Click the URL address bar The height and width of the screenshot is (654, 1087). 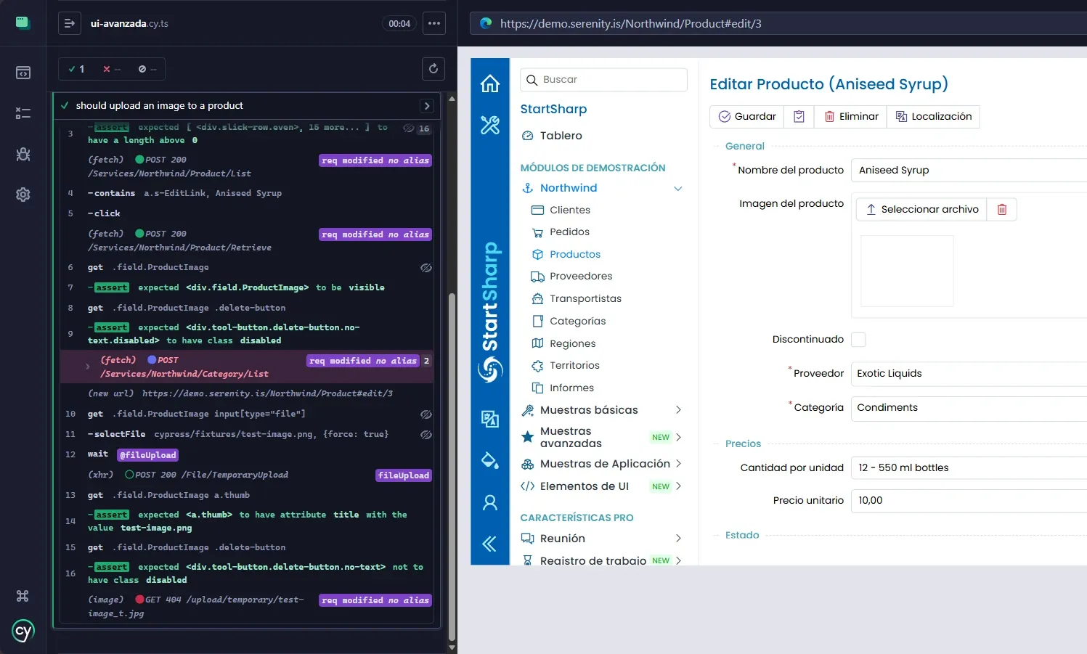coord(778,23)
